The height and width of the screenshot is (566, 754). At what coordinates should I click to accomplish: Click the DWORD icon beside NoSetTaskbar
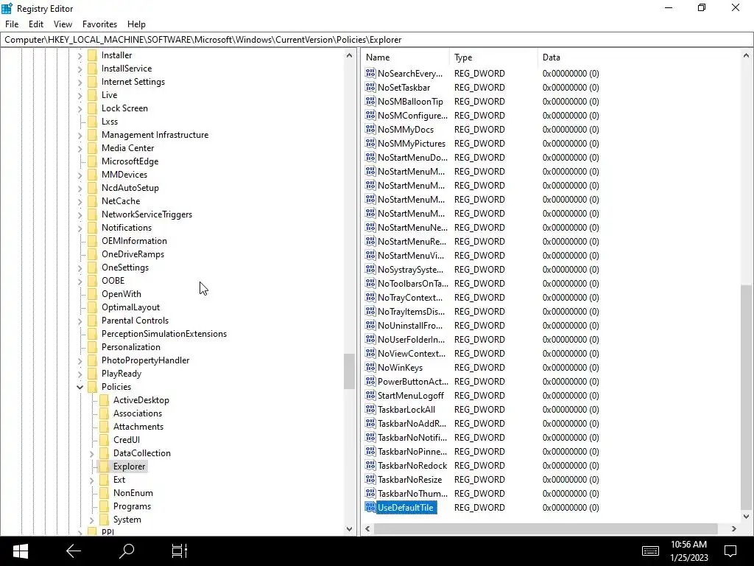(370, 87)
